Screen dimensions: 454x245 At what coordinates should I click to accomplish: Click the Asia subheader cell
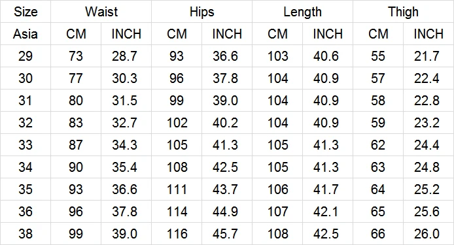[26, 34]
